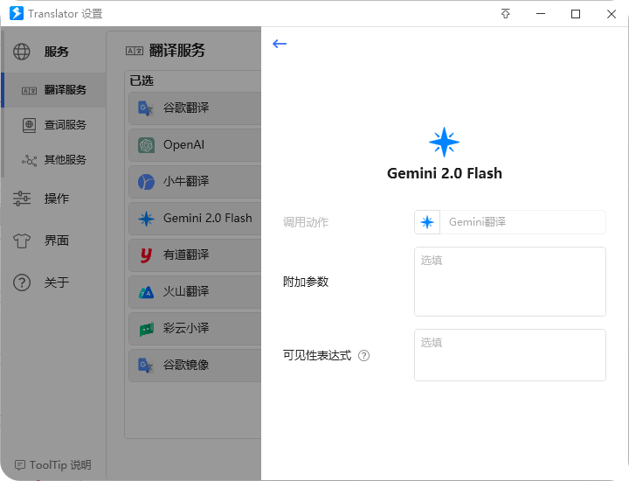This screenshot has width=629, height=481.
Task: Click the 关于 question mark icon
Action: (x=22, y=282)
